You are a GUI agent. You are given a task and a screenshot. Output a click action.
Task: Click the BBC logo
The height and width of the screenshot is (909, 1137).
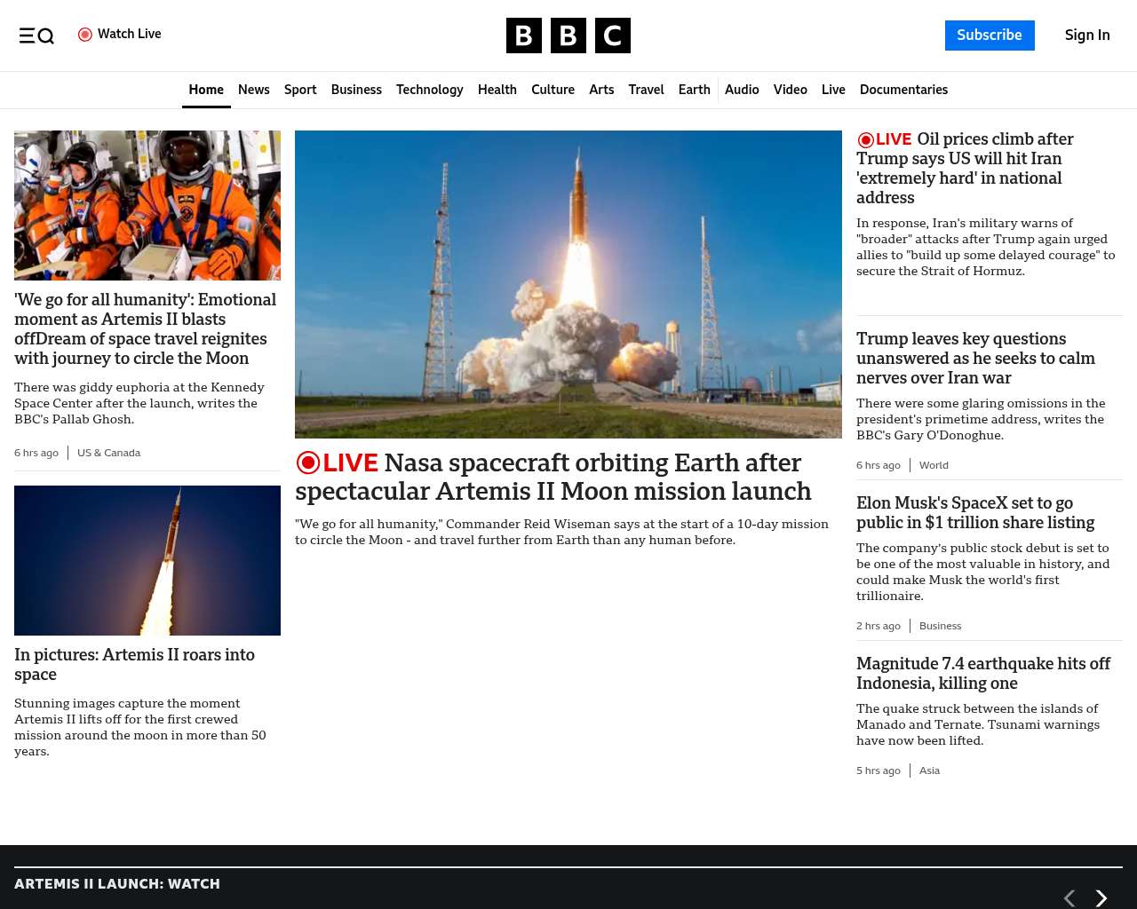point(568,36)
